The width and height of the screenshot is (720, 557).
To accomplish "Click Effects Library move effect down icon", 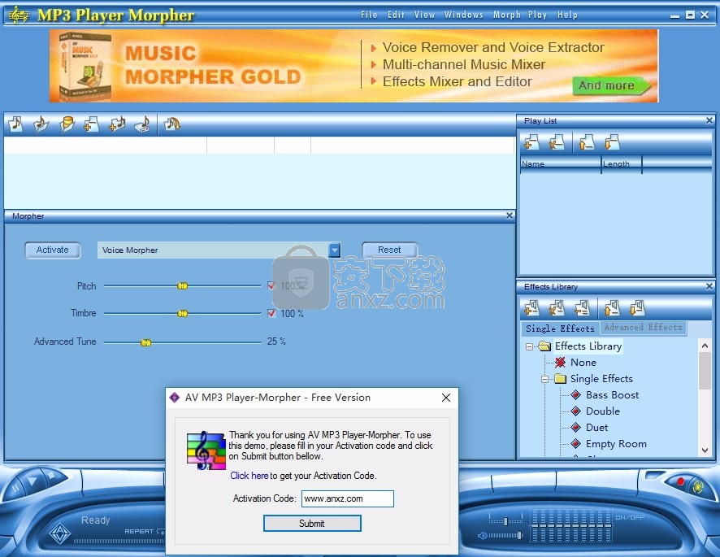I will click(637, 308).
